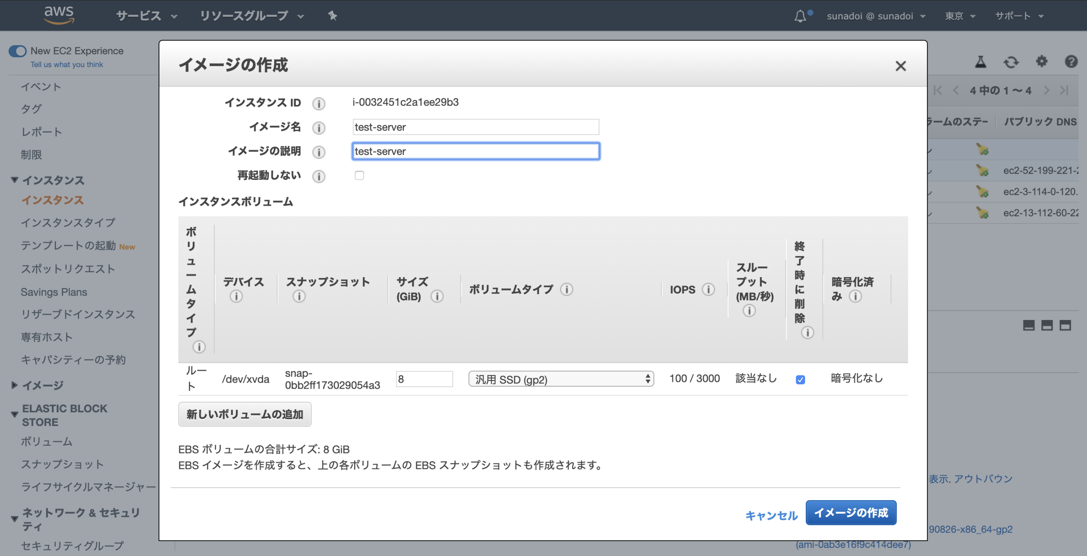The width and height of the screenshot is (1087, 556).
Task: Open the 汎用 SSD (gp2) volume type dropdown
Action: [561, 379]
